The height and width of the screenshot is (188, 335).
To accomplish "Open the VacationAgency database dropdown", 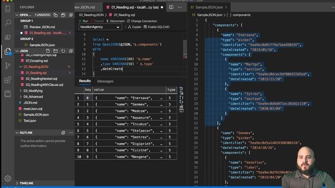I will 100,27.
